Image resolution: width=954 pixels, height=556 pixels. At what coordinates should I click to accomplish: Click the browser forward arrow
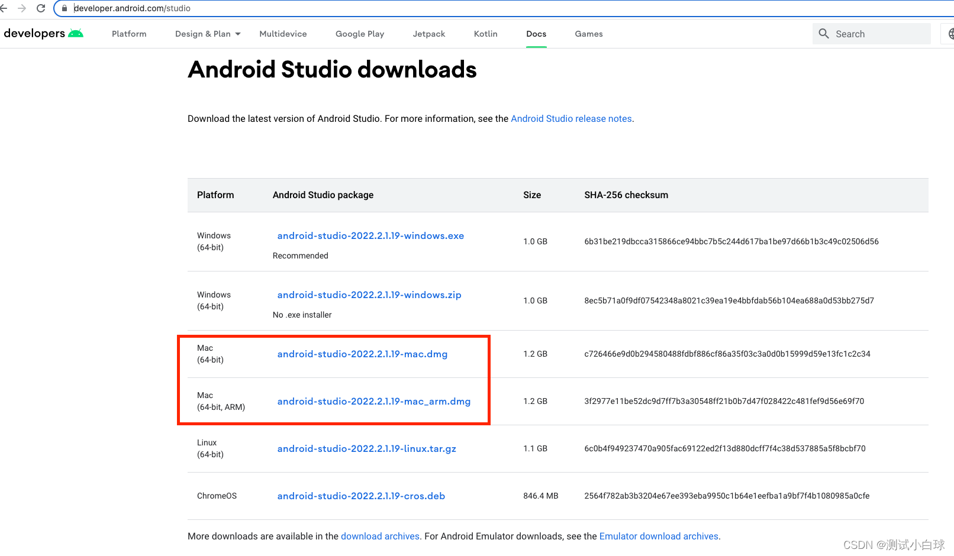(x=22, y=8)
